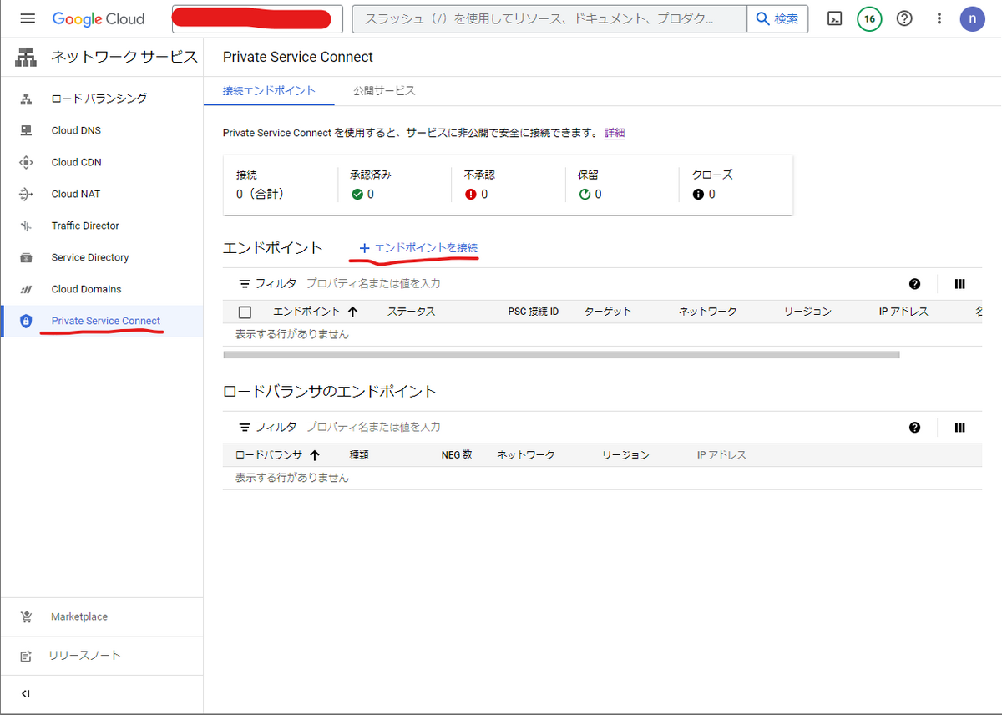Viewport: 1002px width, 715px height.
Task: Open Cloud NAT in the sidebar
Action: coord(75,194)
